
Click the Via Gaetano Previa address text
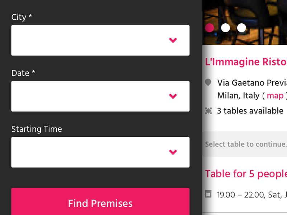coord(252,83)
